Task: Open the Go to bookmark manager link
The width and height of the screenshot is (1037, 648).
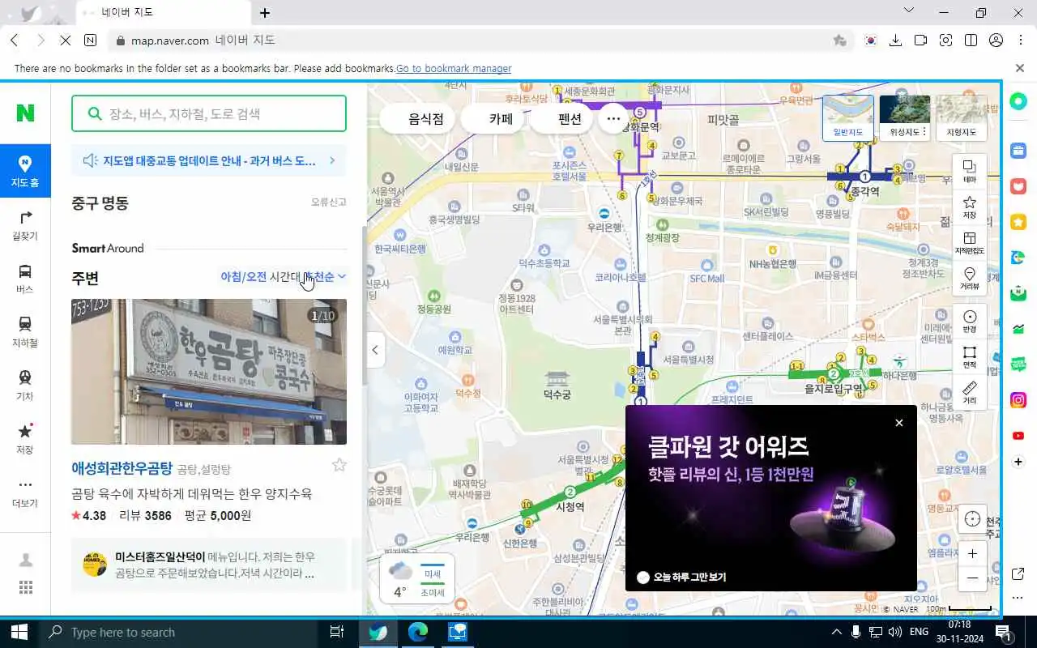Action: point(454,69)
